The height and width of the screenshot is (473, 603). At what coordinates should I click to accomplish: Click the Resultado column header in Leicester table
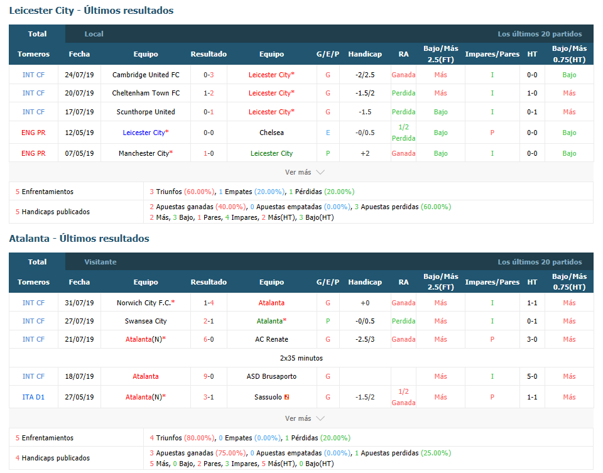209,54
